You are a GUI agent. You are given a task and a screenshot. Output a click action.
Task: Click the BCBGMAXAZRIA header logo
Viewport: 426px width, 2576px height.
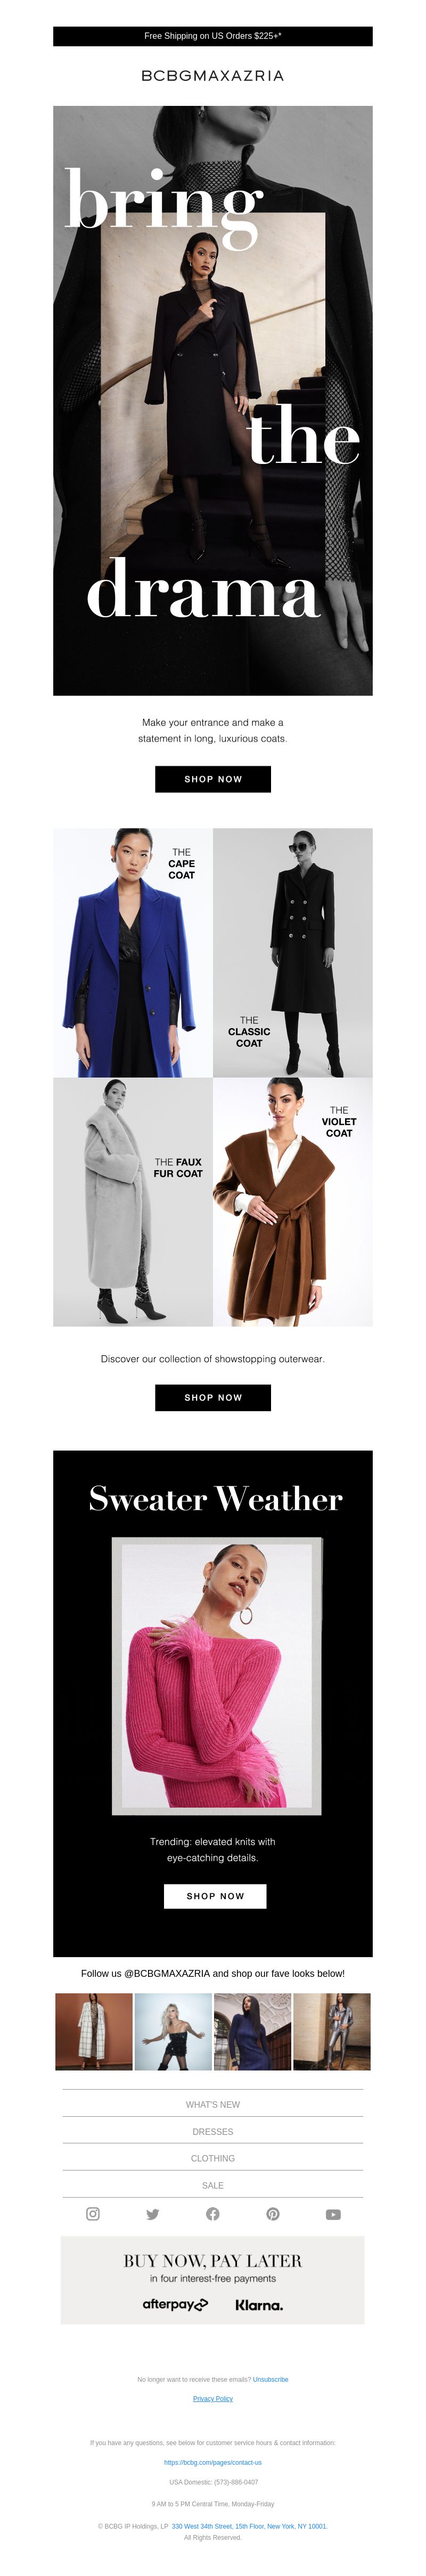coord(213,76)
